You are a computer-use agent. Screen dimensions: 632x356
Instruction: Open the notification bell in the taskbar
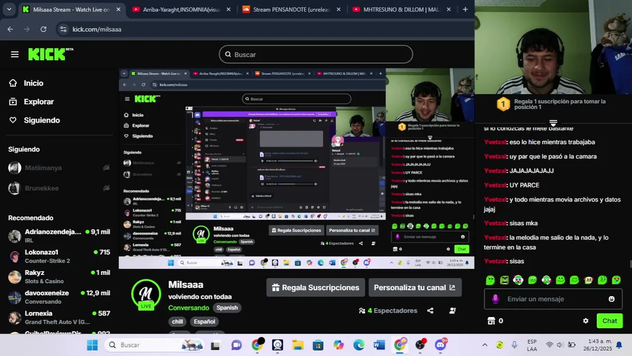[619, 345]
